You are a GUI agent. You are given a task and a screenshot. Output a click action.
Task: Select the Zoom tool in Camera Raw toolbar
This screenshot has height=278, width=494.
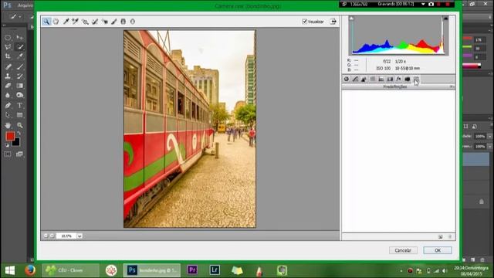pos(46,22)
